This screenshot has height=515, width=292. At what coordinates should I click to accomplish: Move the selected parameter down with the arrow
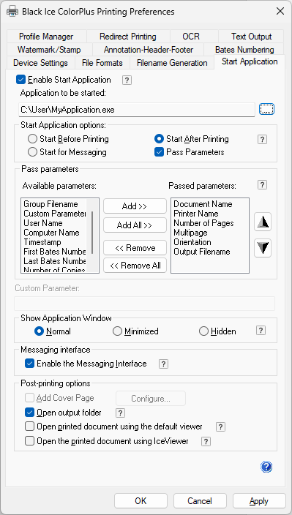pyautogui.click(x=263, y=248)
